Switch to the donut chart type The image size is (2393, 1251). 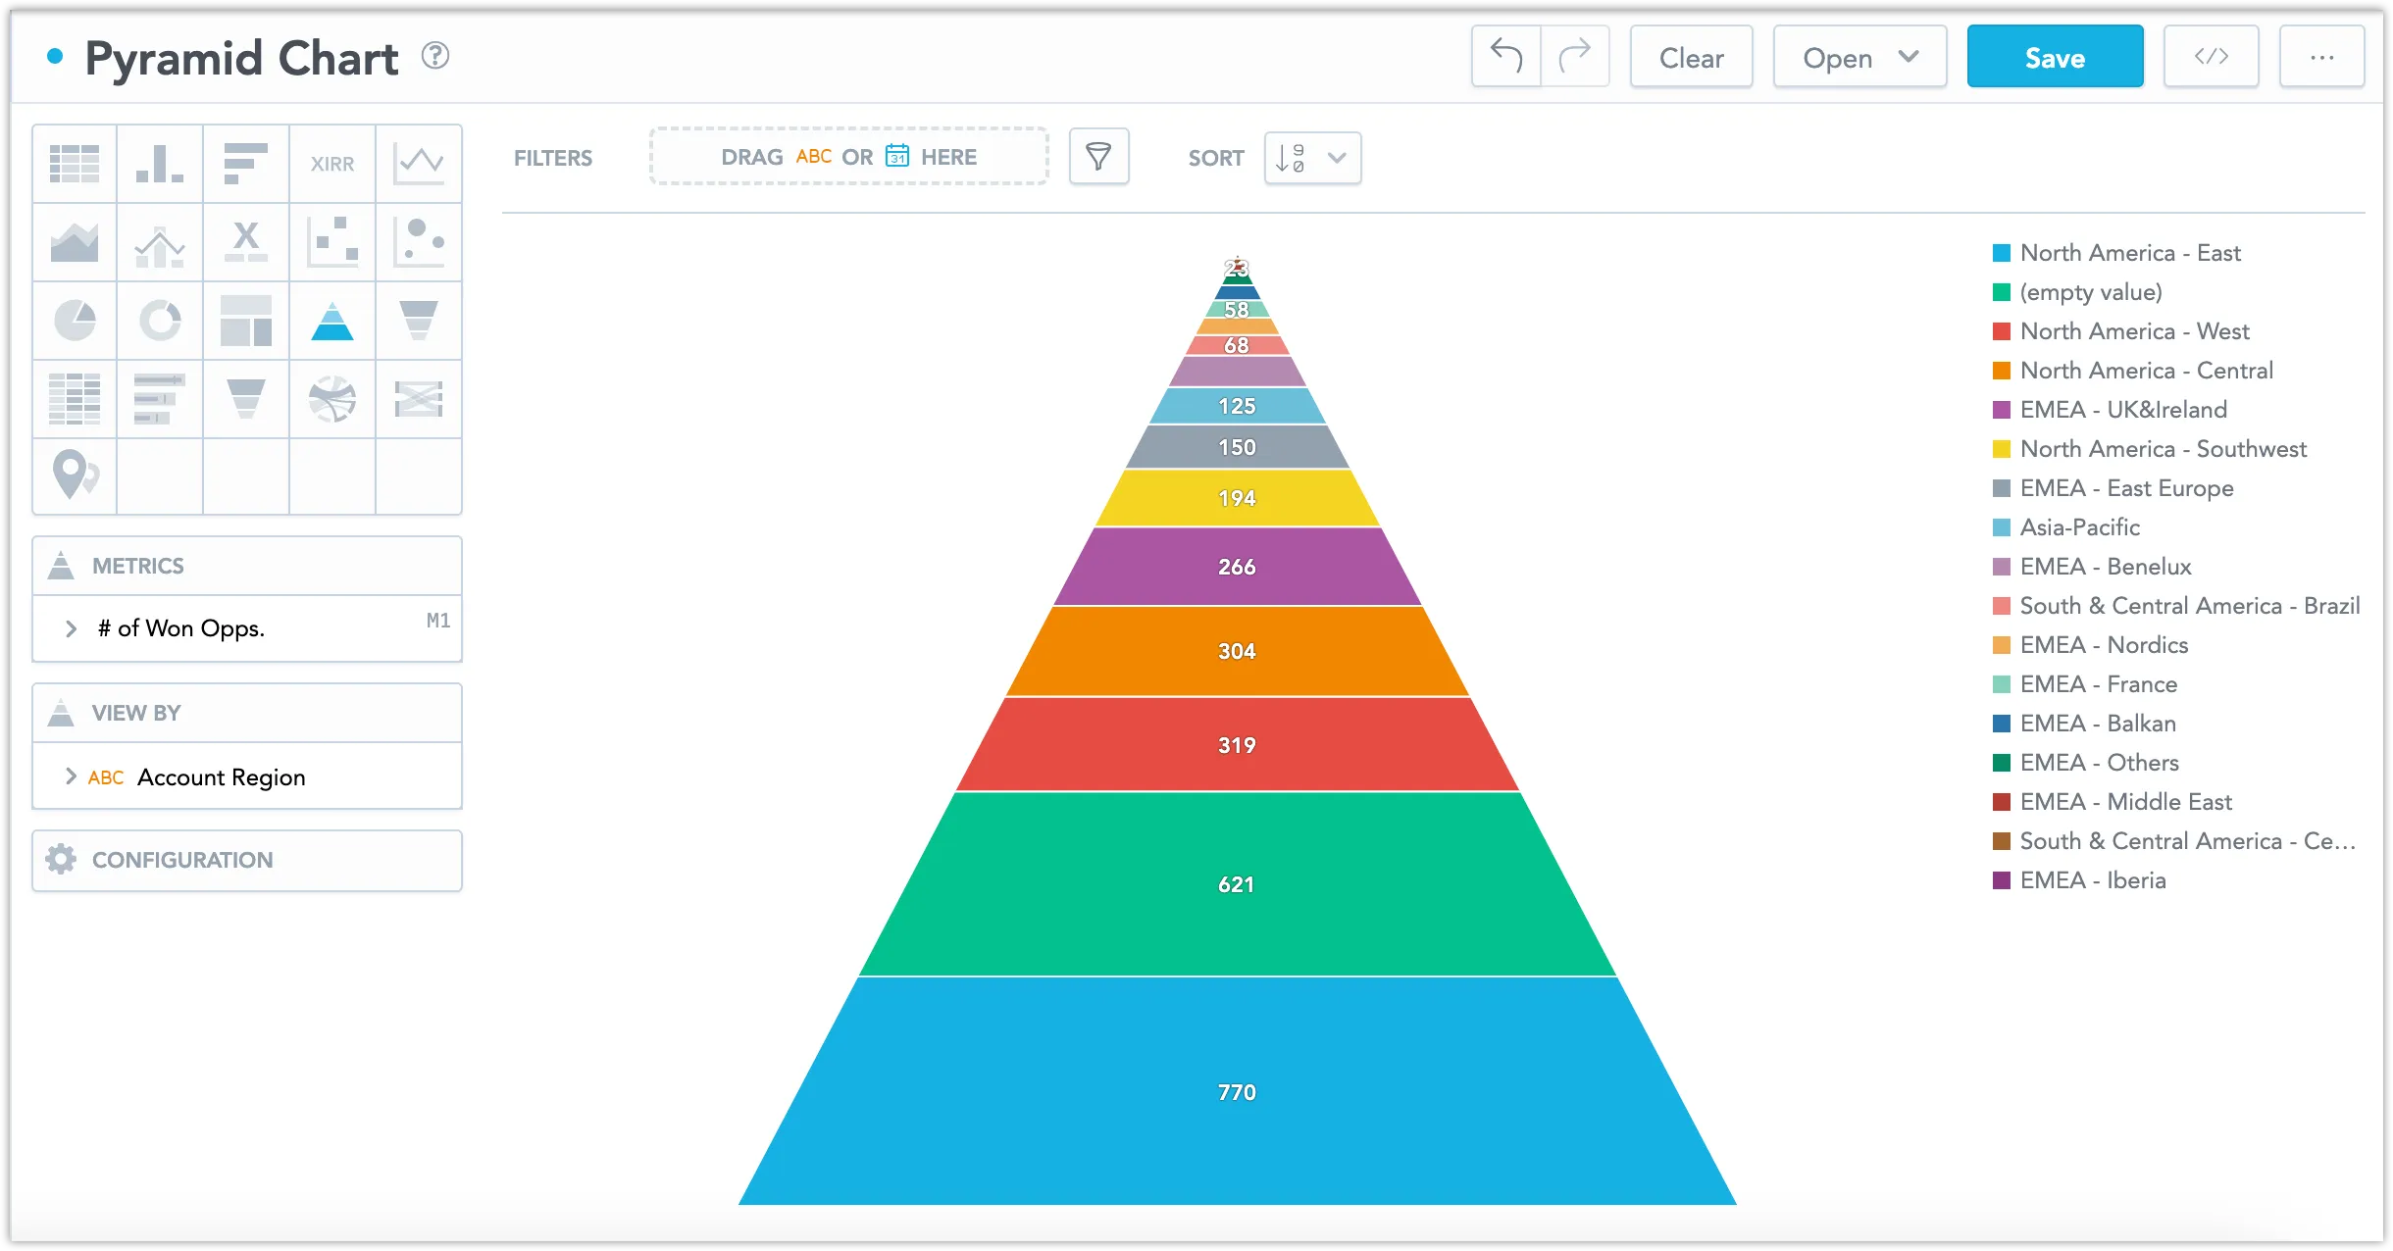click(160, 320)
